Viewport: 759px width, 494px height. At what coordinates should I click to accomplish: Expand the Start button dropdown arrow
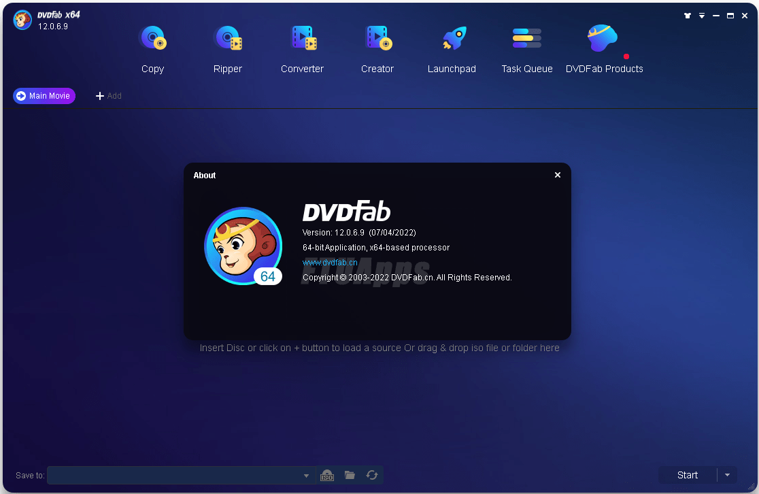[727, 475]
